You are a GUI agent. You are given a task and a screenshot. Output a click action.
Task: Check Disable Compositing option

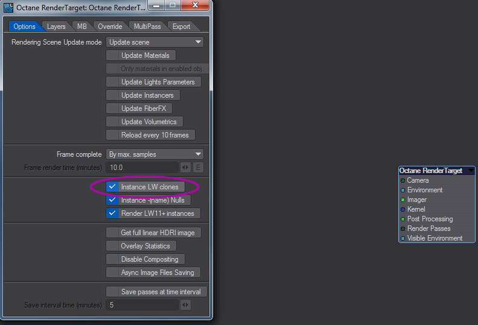145,259
